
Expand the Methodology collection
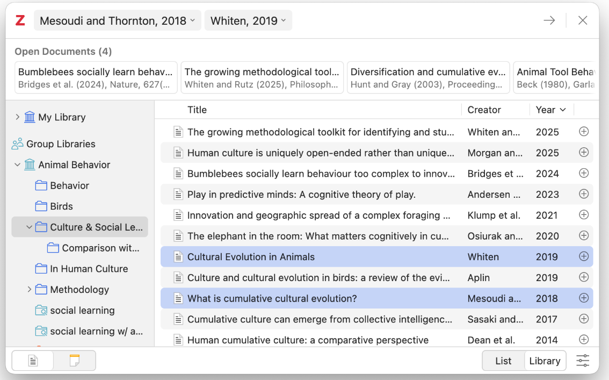click(x=29, y=290)
